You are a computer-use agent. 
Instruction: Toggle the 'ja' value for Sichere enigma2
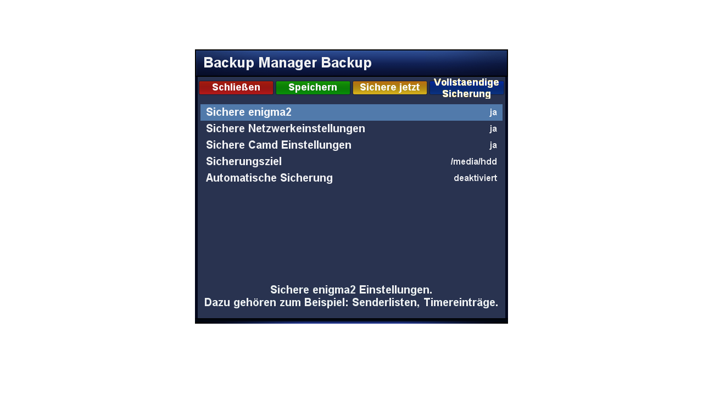pyautogui.click(x=493, y=112)
